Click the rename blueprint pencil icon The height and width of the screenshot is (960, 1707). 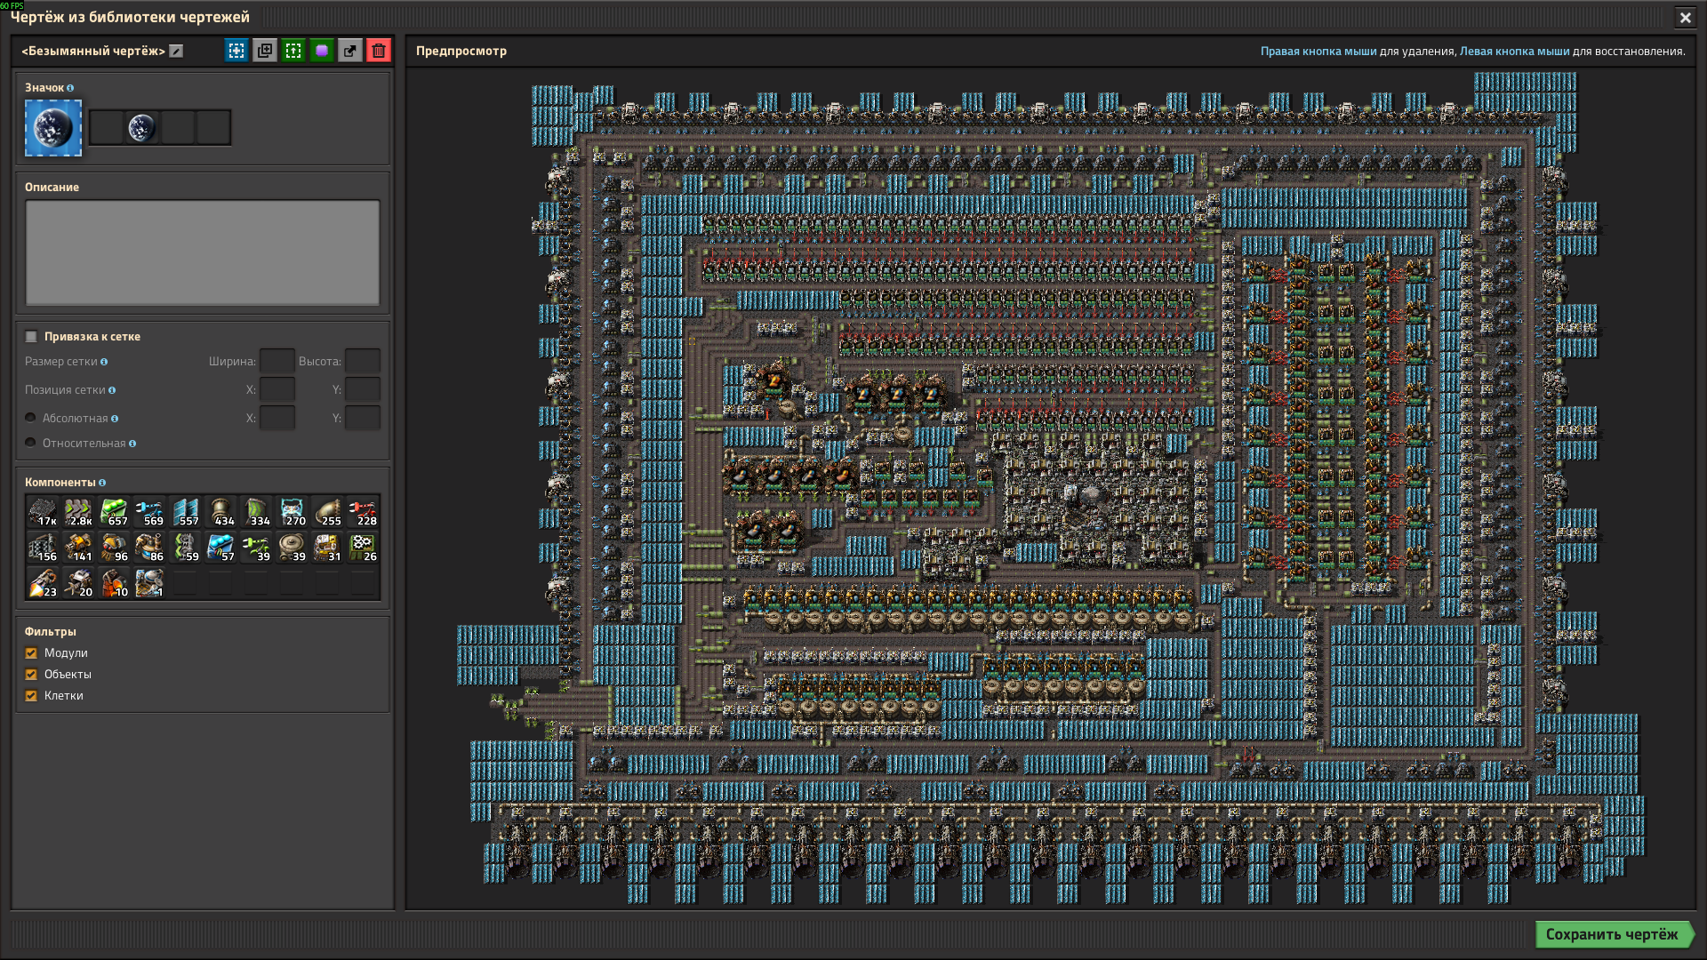click(176, 51)
